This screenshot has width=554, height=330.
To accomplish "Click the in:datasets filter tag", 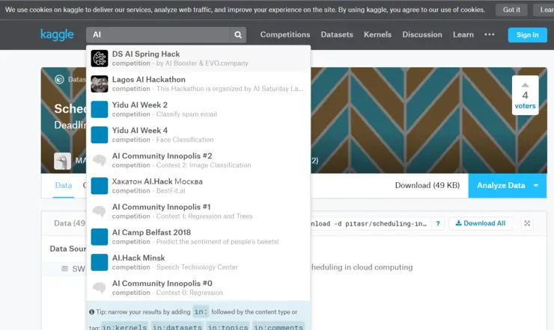I will [x=177, y=326].
